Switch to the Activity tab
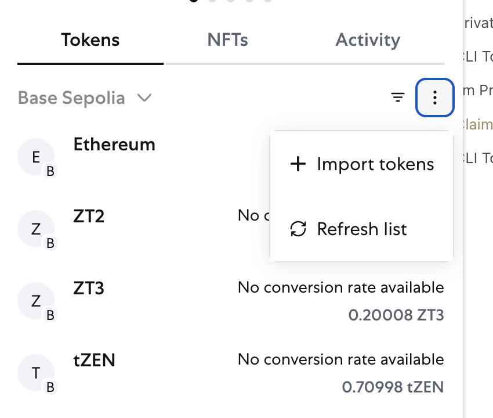 click(367, 40)
